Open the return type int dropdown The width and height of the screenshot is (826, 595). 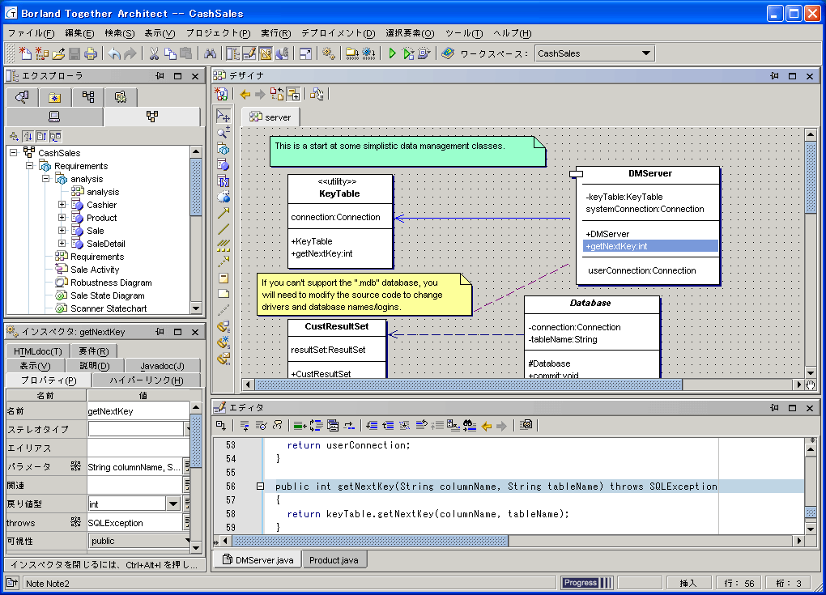tap(173, 504)
